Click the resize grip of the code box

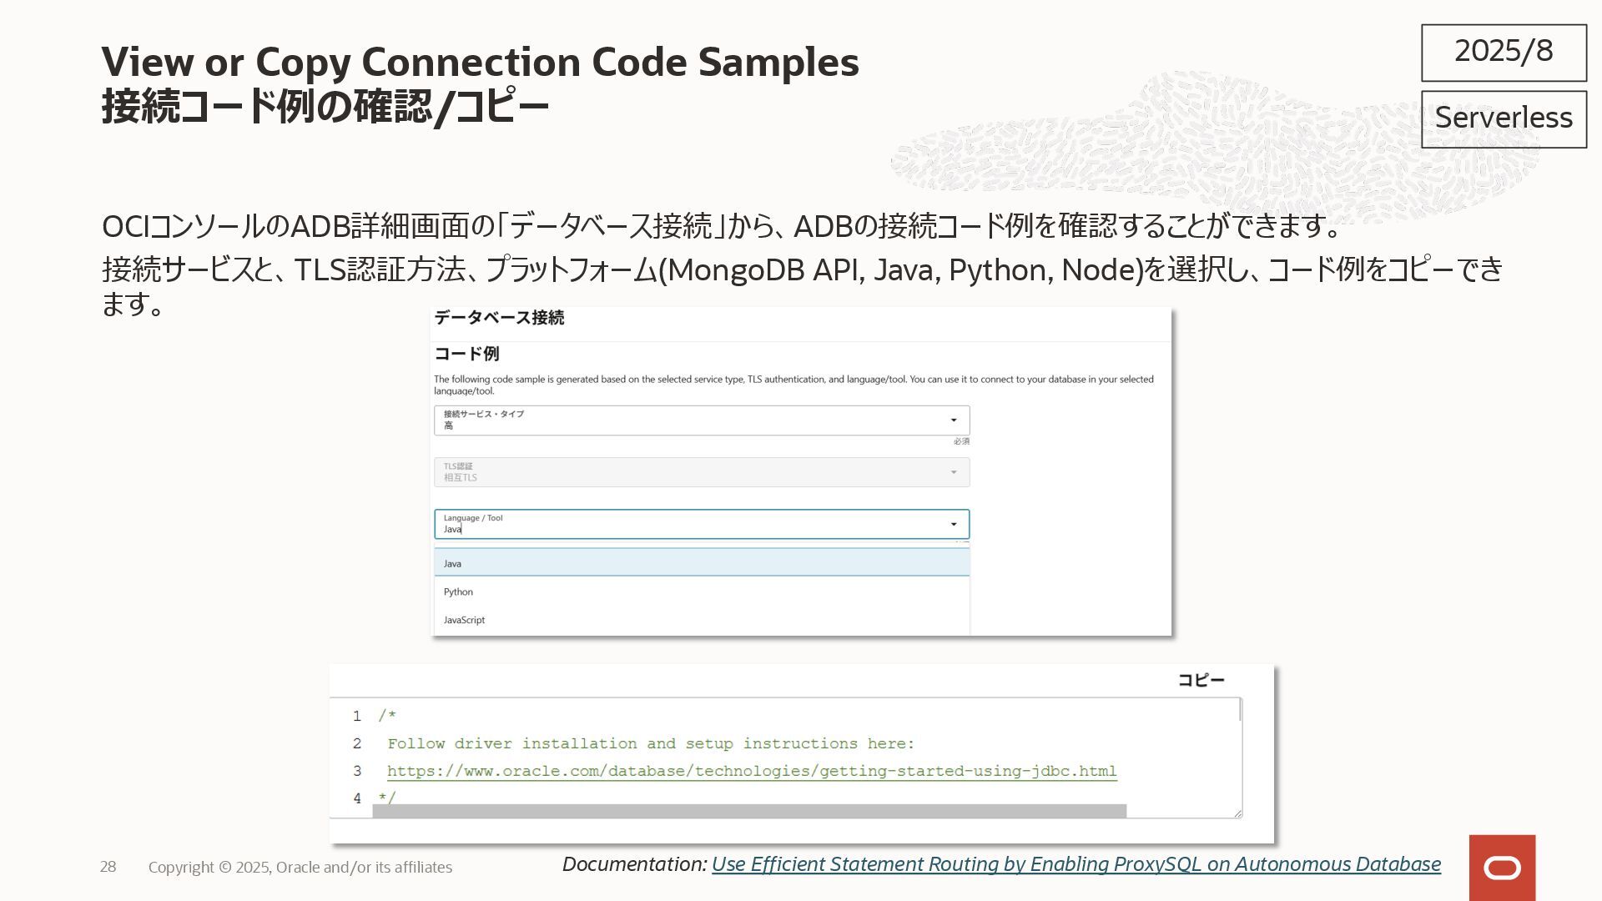pos(1237,813)
